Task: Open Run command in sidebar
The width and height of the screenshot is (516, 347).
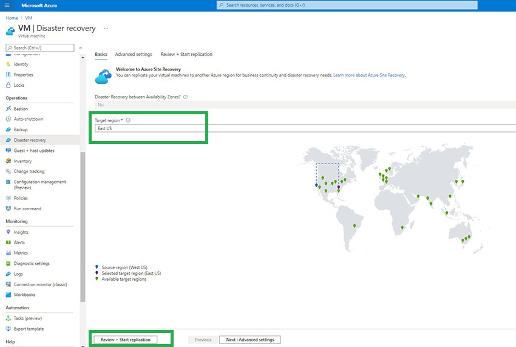Action: pyautogui.click(x=27, y=208)
